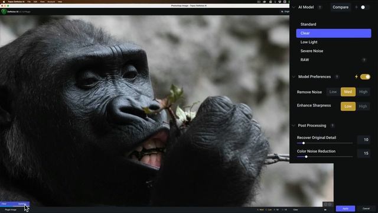Open the Topaz DeNoise AI app menu
The image size is (378, 213).
pyautogui.click(x=16, y=2)
